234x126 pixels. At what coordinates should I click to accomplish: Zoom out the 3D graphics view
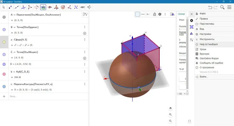point(171,121)
